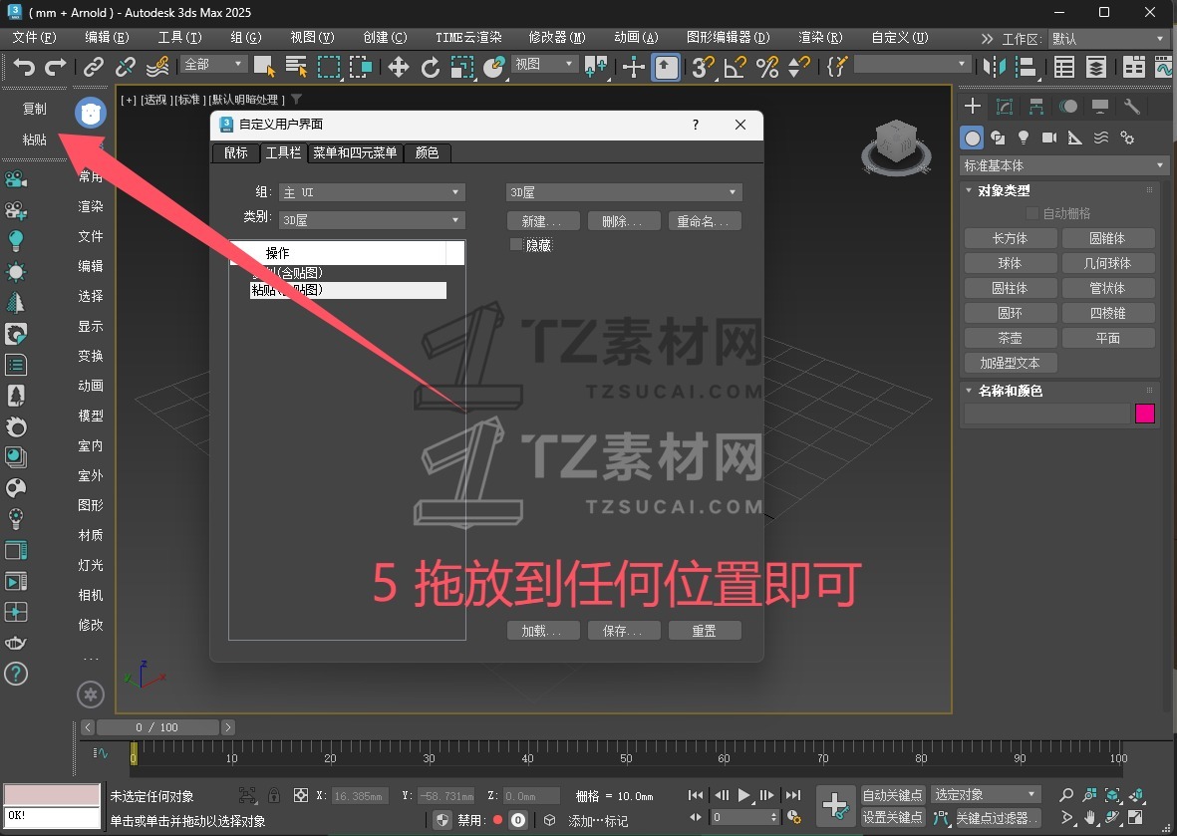Activate the Select Object tool

(264, 68)
